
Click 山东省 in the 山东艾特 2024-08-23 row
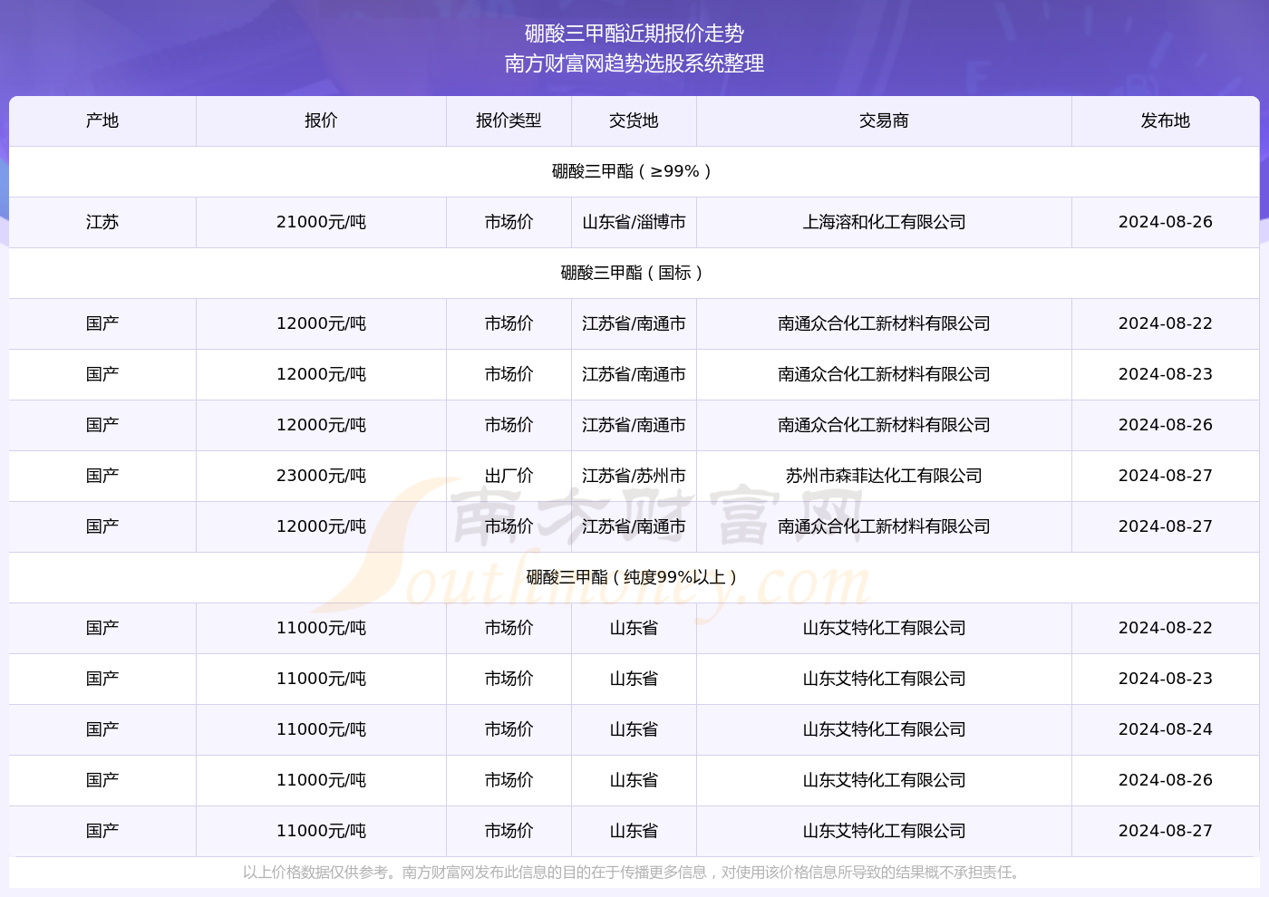coord(634,679)
